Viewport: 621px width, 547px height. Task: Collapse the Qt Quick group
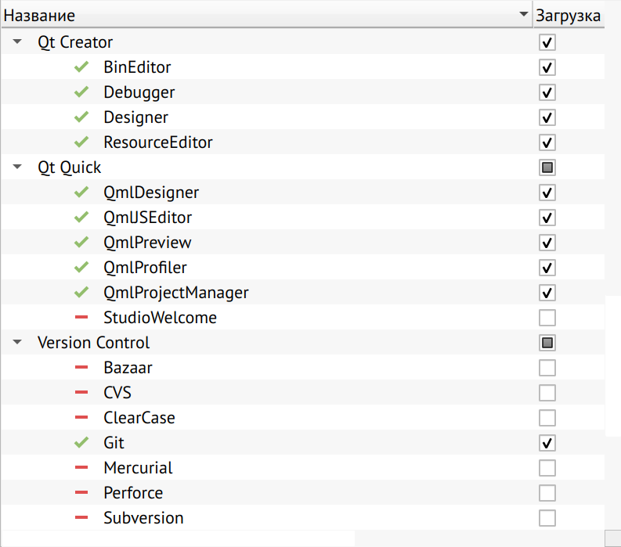17,167
